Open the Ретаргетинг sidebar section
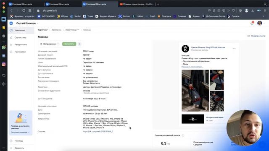This screenshot has width=269, height=151. pyautogui.click(x=21, y=45)
